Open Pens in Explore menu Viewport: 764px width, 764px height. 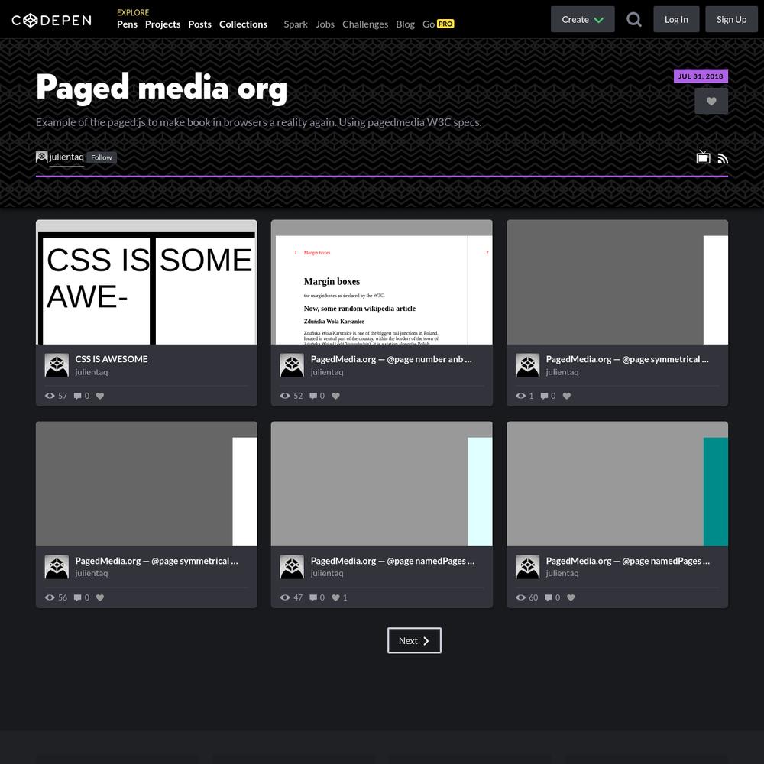point(127,24)
